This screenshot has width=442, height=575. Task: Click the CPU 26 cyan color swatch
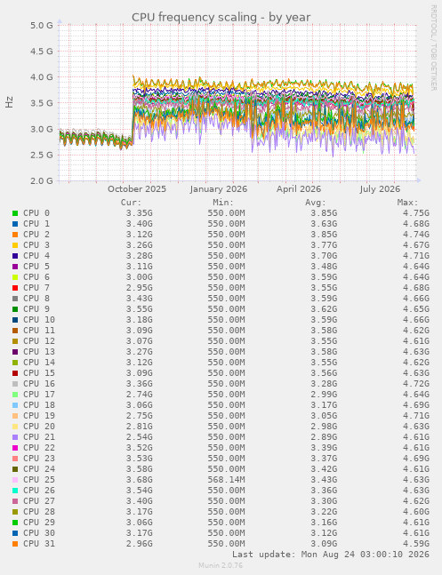15,490
